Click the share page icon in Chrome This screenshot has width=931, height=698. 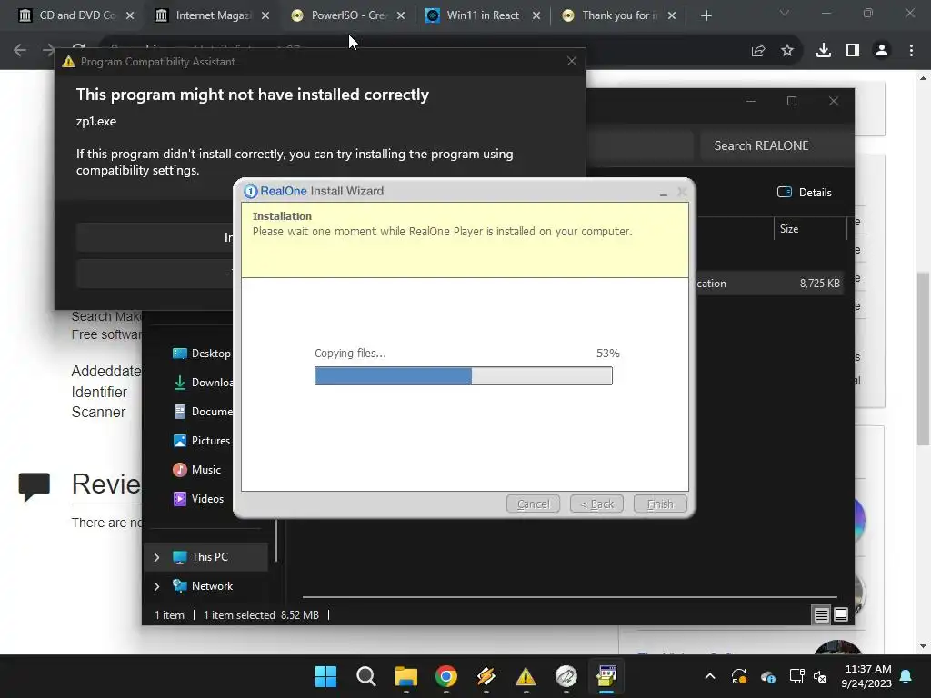pyautogui.click(x=758, y=51)
